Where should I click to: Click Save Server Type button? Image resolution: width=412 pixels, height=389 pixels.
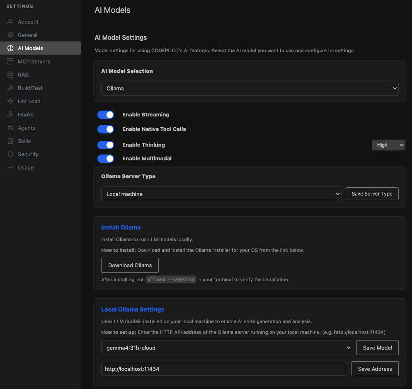tap(372, 193)
